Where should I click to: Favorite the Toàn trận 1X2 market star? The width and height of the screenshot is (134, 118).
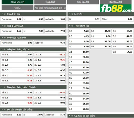click(5, 14)
